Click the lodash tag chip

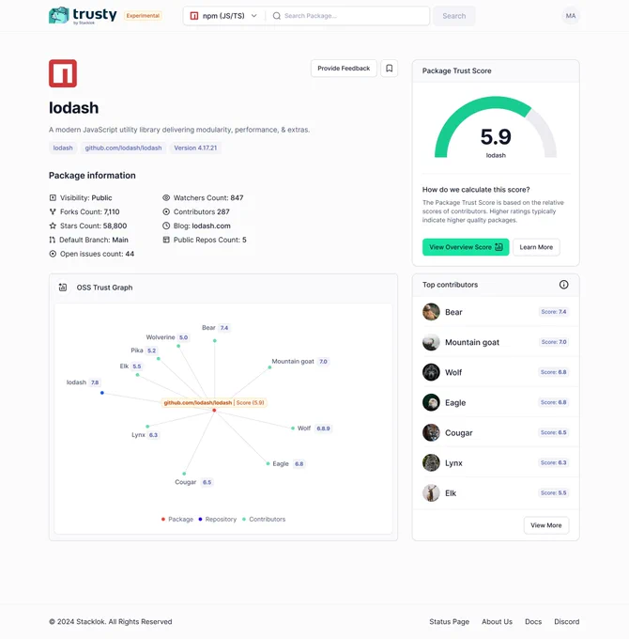(63, 148)
